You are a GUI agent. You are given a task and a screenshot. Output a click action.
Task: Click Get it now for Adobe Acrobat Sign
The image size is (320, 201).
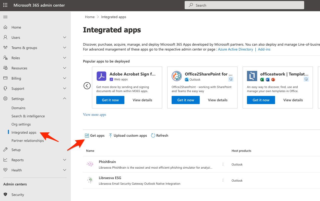pos(110,100)
